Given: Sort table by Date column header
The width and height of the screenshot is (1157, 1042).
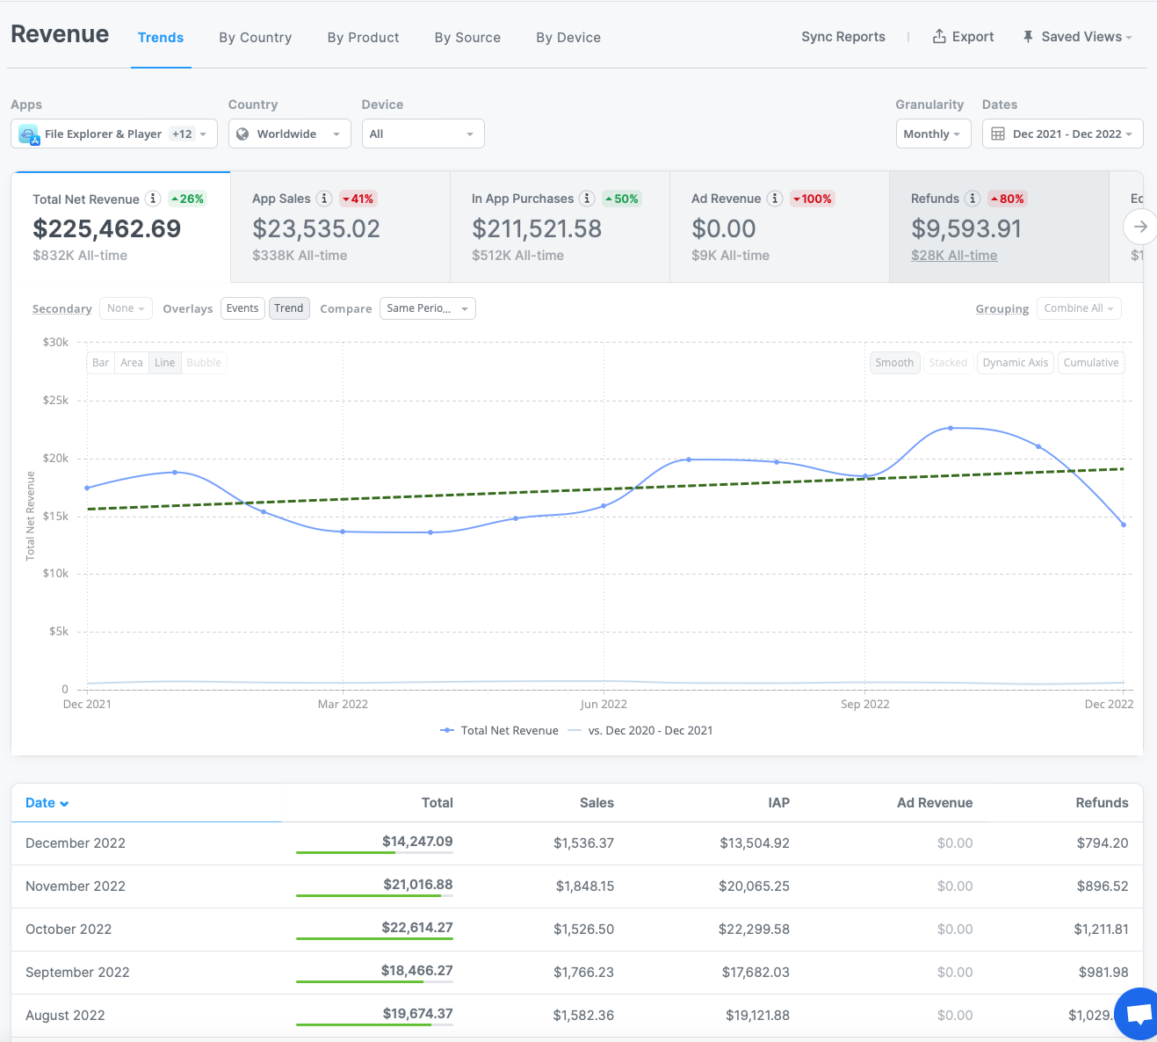Looking at the screenshot, I should tap(47, 803).
